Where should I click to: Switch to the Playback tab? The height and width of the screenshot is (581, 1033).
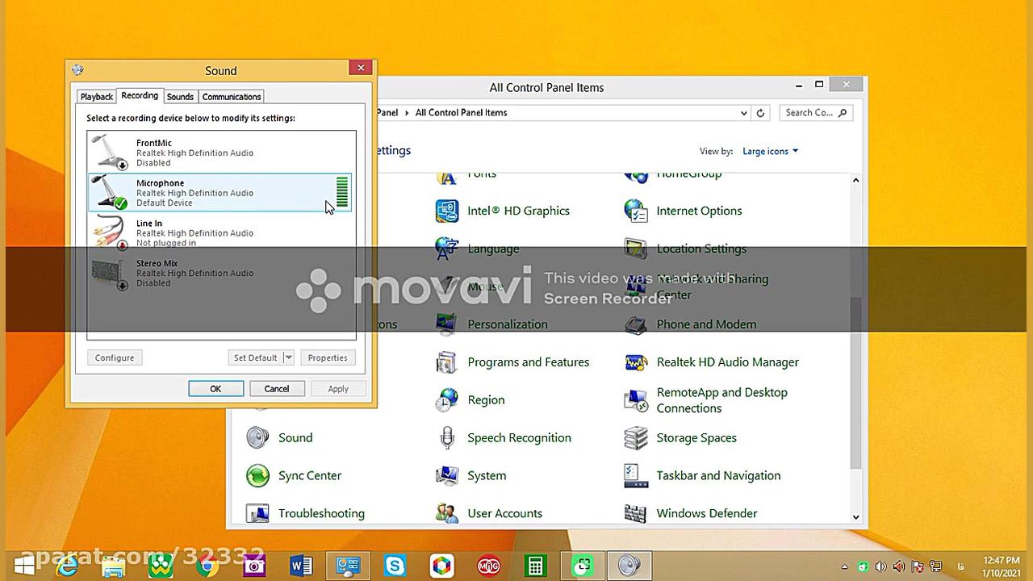97,97
